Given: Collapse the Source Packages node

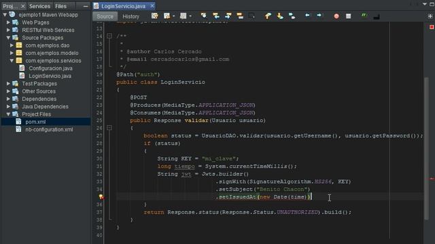Looking at the screenshot, I should (x=8, y=38).
